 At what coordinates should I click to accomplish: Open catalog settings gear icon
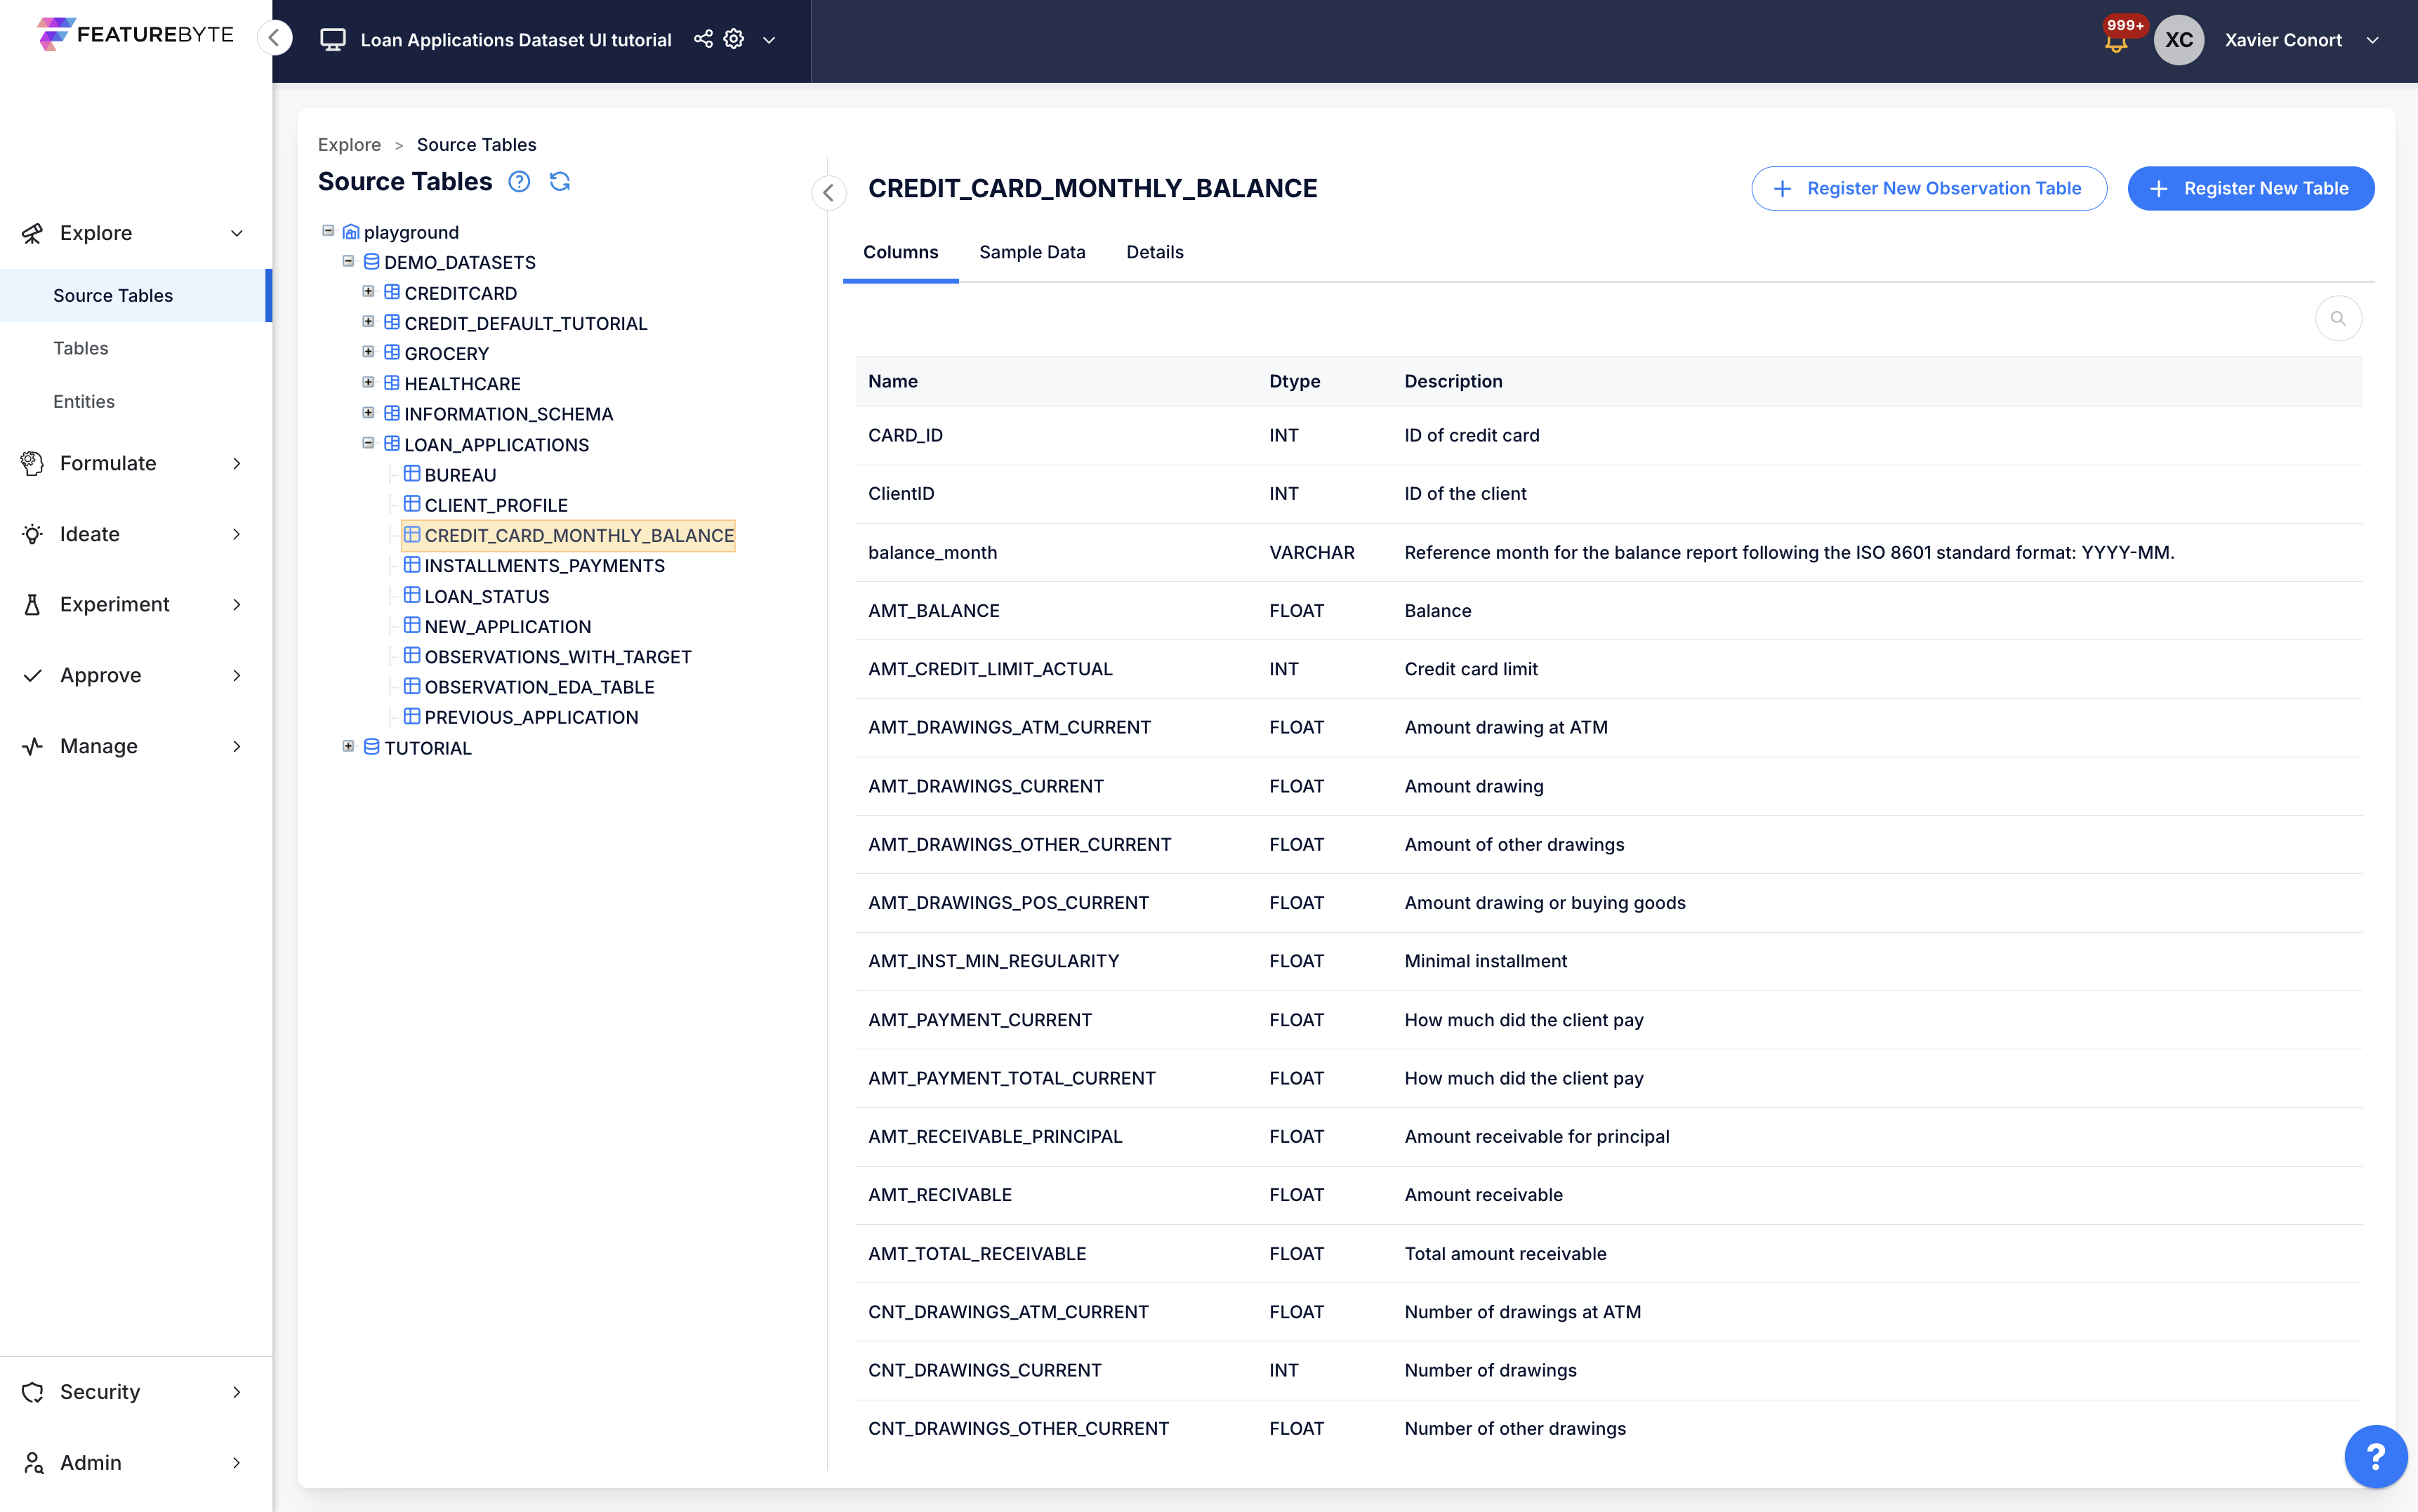734,39
